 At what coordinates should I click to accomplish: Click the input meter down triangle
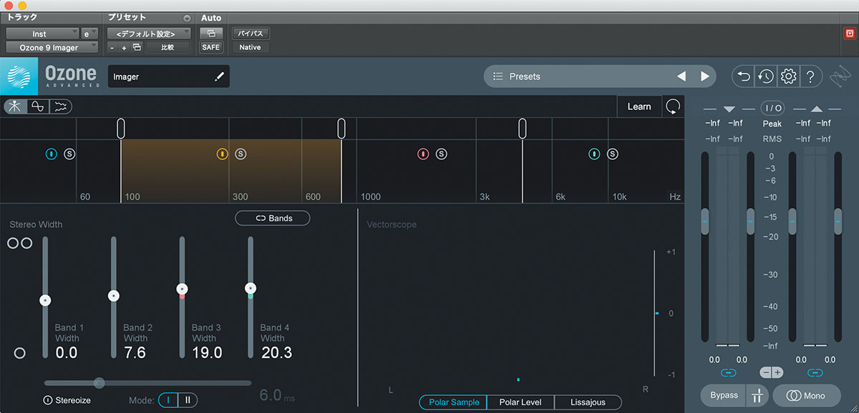click(729, 109)
